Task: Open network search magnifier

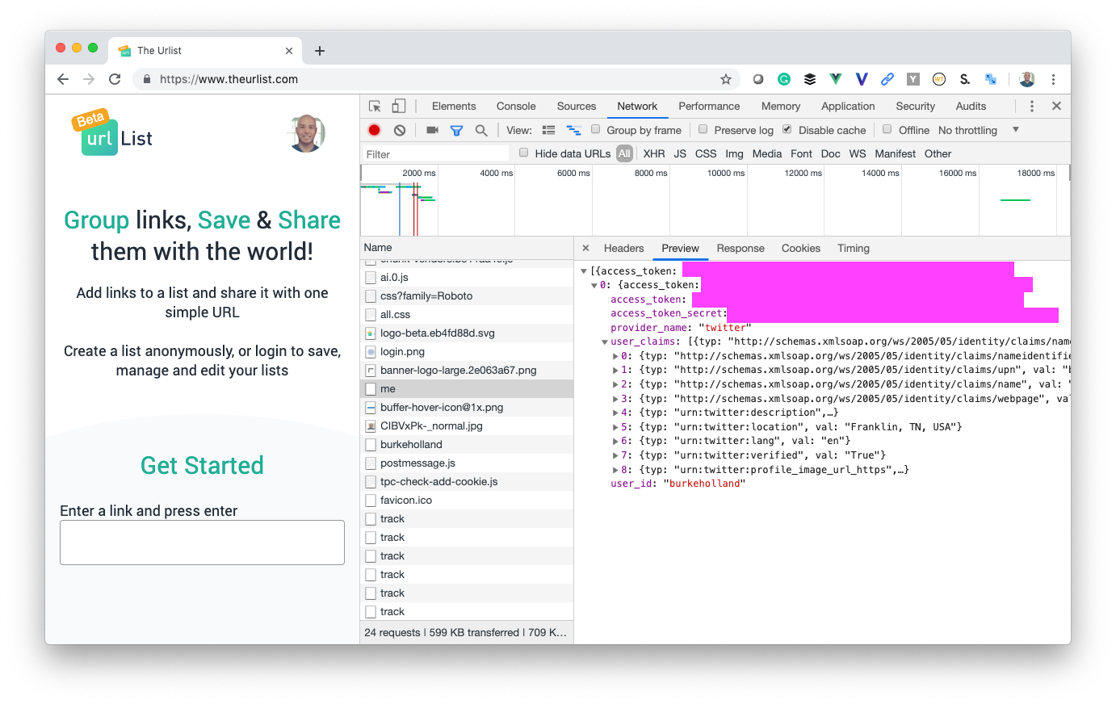Action: [x=481, y=130]
